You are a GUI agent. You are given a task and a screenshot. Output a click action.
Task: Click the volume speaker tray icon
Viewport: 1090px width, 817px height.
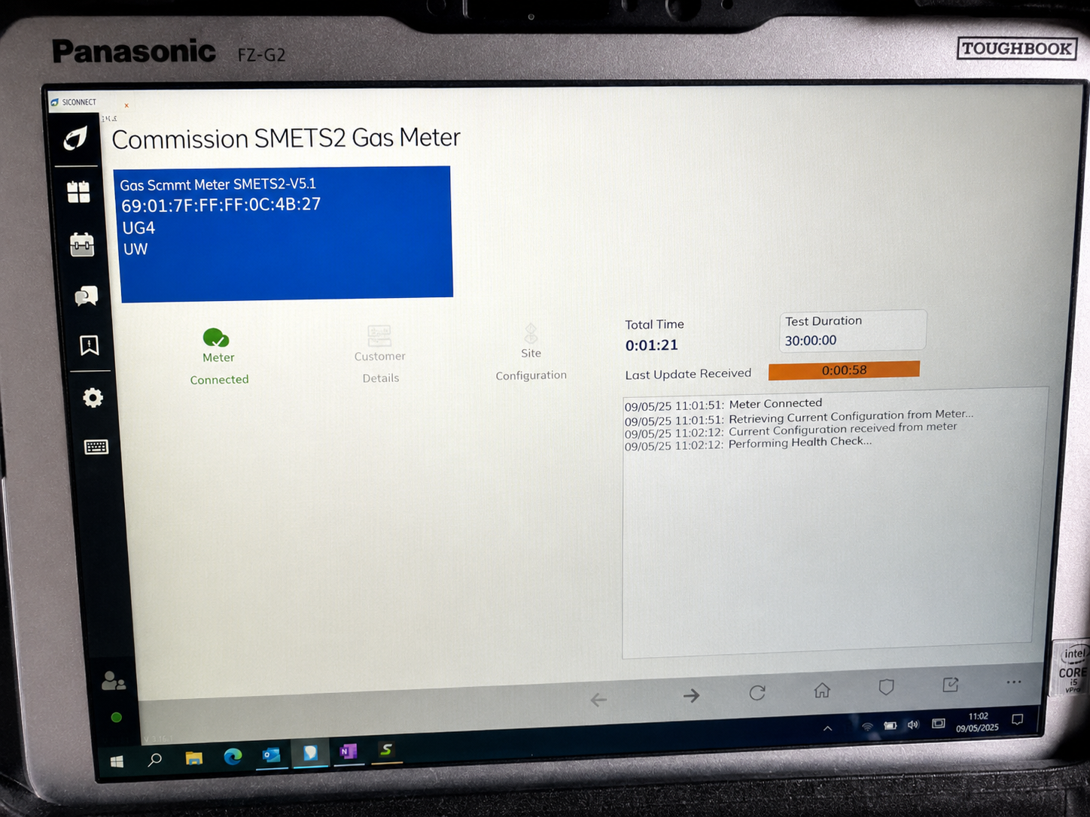point(913,724)
